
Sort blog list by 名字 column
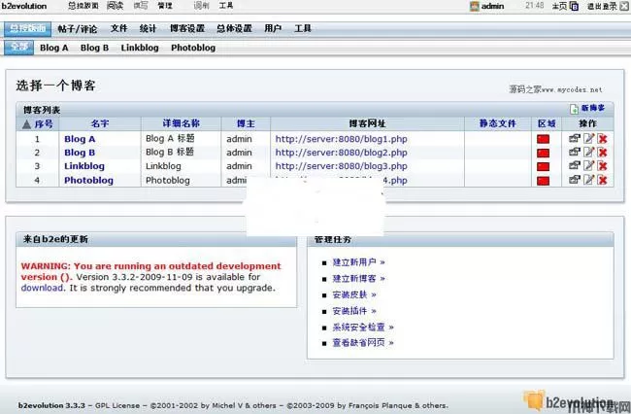pyautogui.click(x=100, y=123)
